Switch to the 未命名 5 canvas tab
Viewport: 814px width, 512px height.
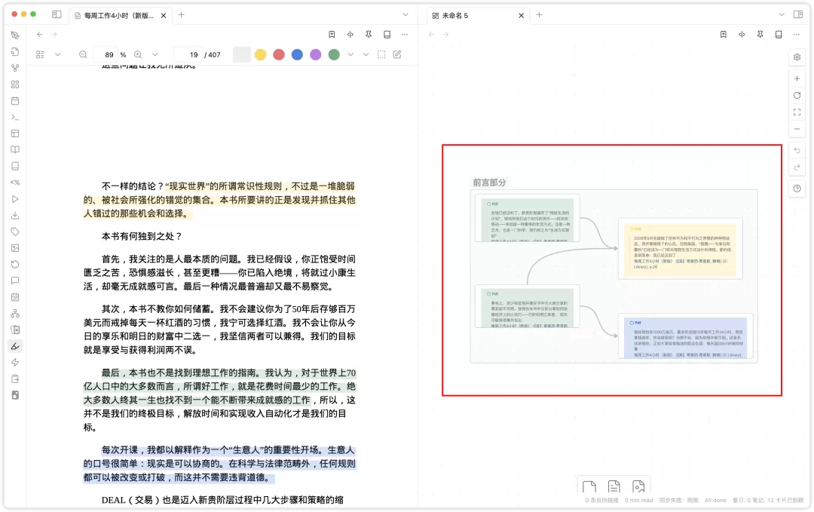pos(478,16)
